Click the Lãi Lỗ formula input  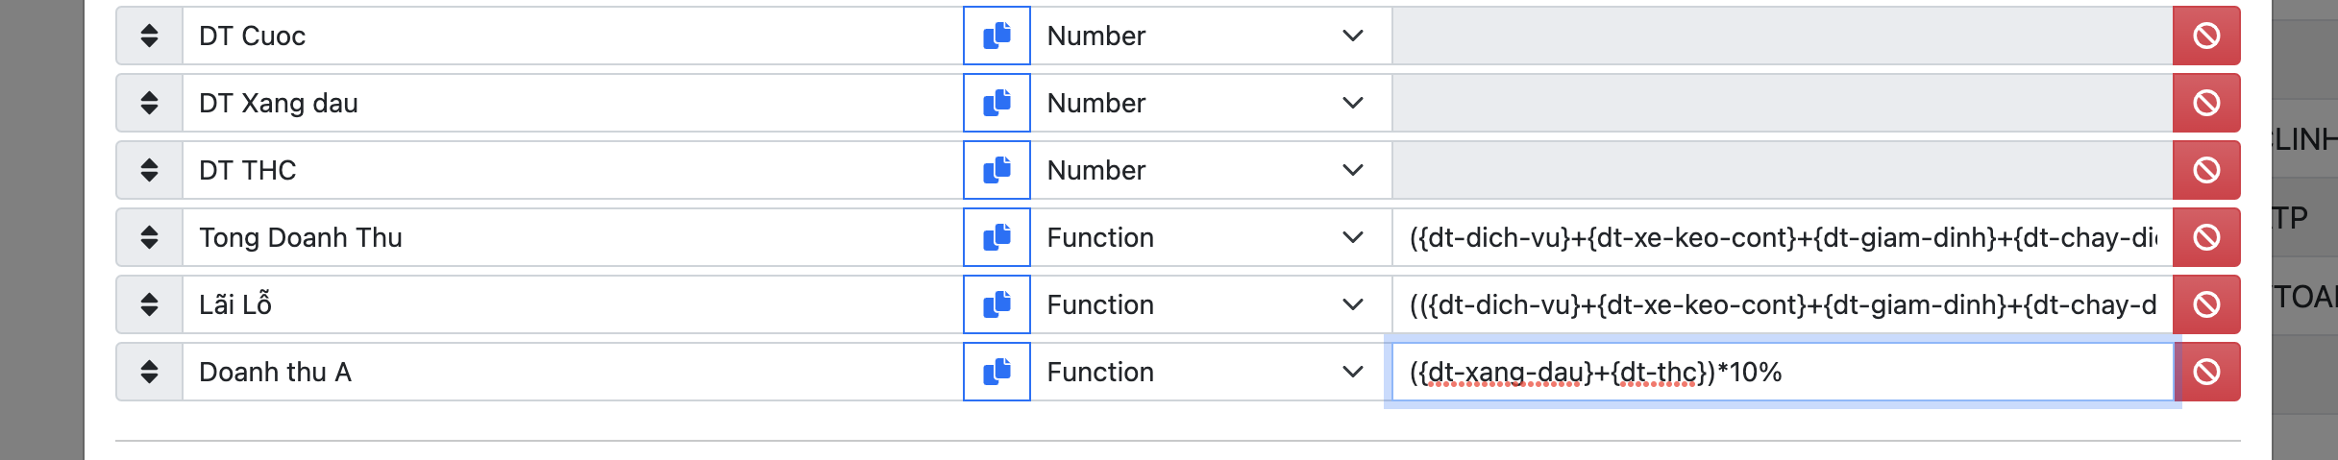pos(1782,305)
